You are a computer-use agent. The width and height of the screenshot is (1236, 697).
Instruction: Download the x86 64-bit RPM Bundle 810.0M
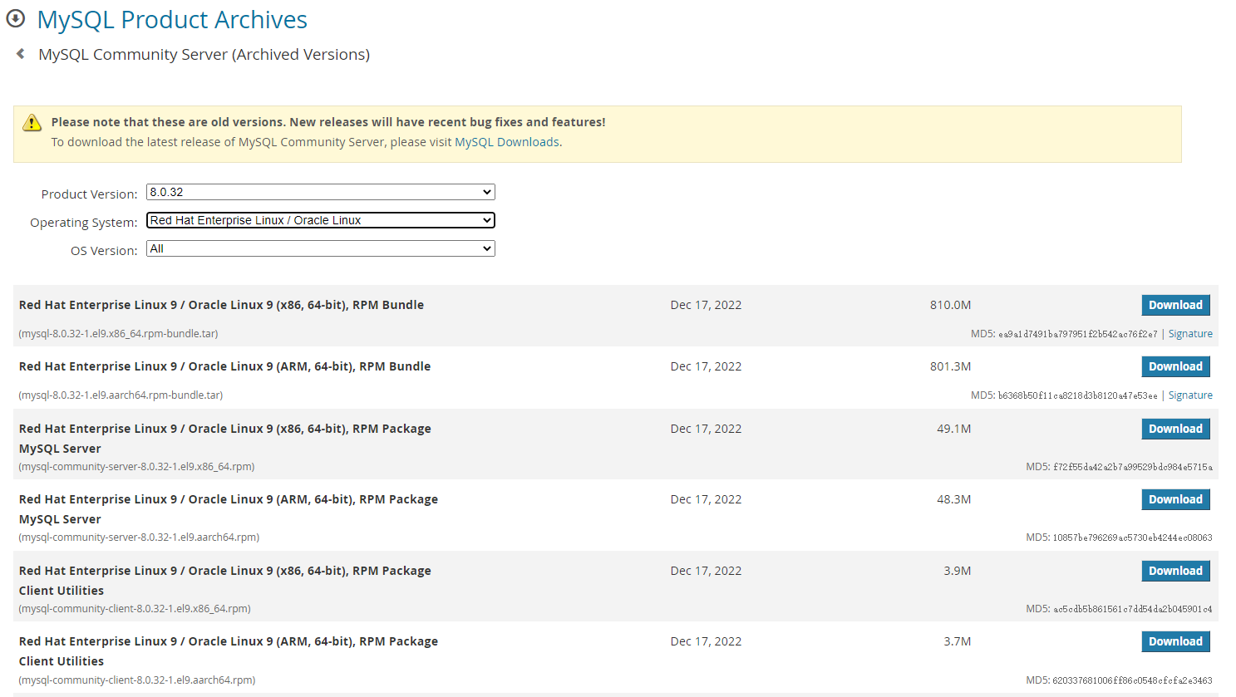1175,305
